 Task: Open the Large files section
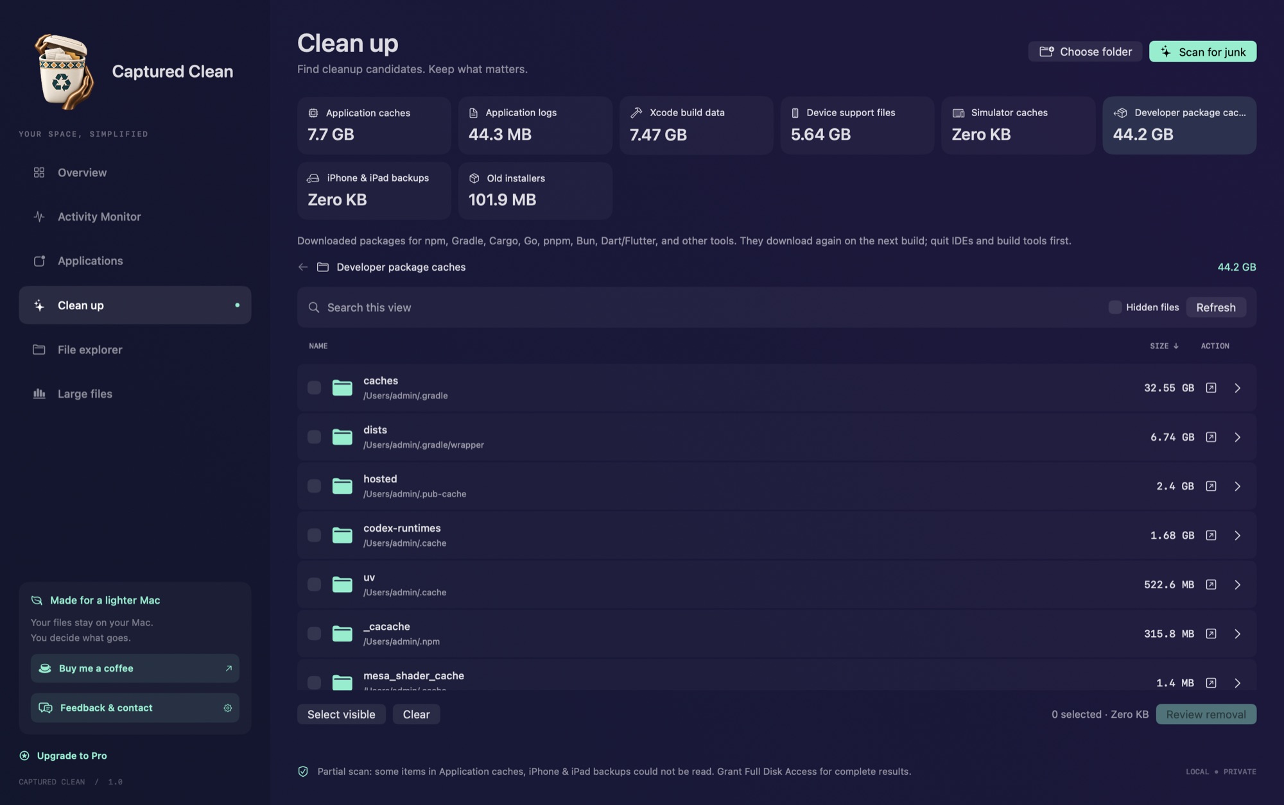pyautogui.click(x=135, y=394)
